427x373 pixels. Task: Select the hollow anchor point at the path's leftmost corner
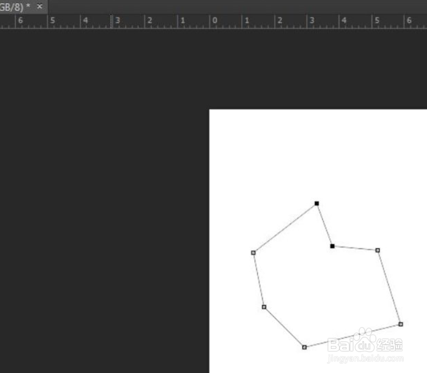coord(254,253)
